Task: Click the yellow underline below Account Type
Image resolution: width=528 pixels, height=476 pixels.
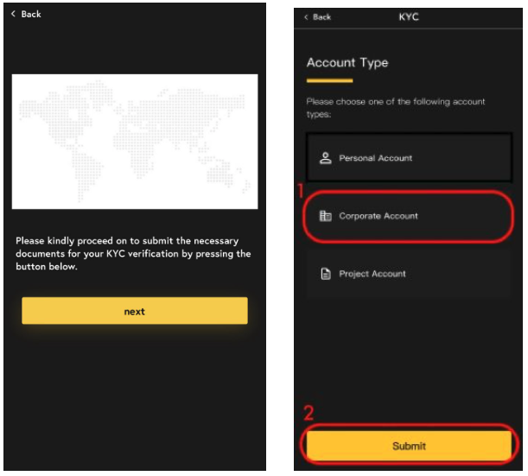Action: [329, 80]
